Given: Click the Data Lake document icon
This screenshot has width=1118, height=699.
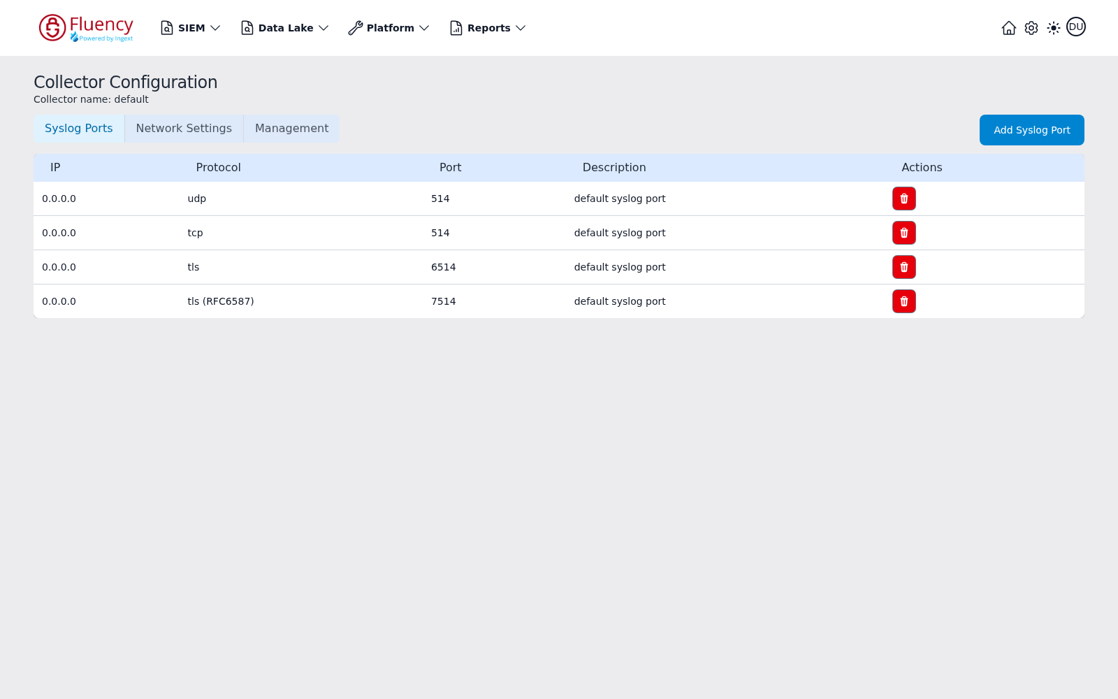Looking at the screenshot, I should coord(247,28).
